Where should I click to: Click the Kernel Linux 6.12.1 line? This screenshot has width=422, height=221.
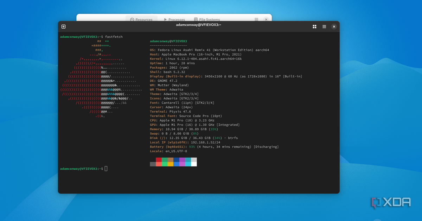click(196, 59)
